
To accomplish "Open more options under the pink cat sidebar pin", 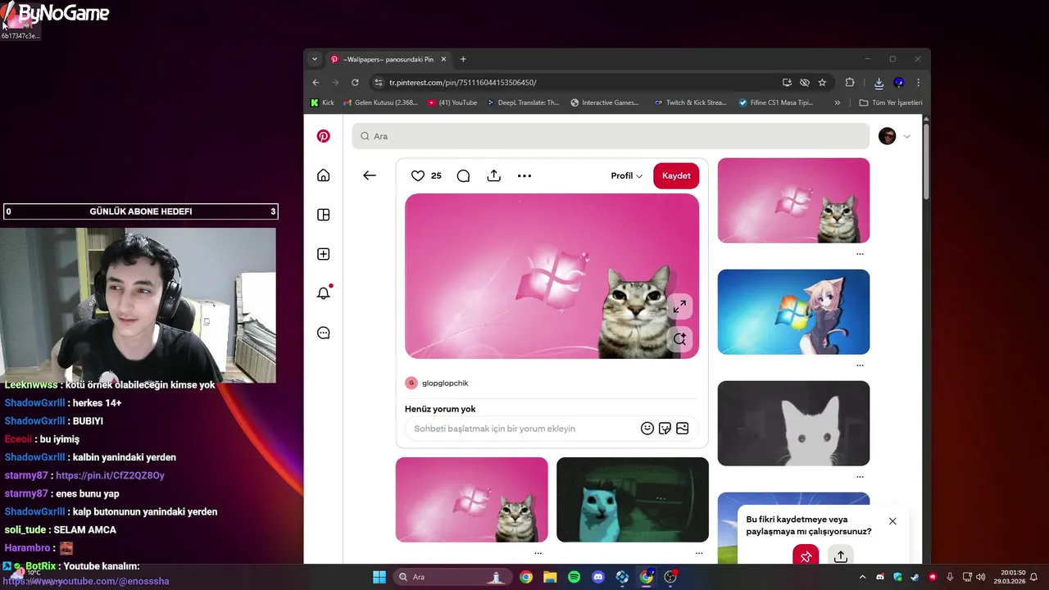I will click(860, 254).
